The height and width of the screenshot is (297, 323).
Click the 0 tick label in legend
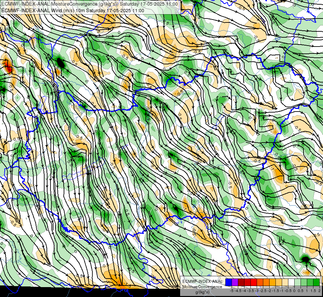point(294,291)
